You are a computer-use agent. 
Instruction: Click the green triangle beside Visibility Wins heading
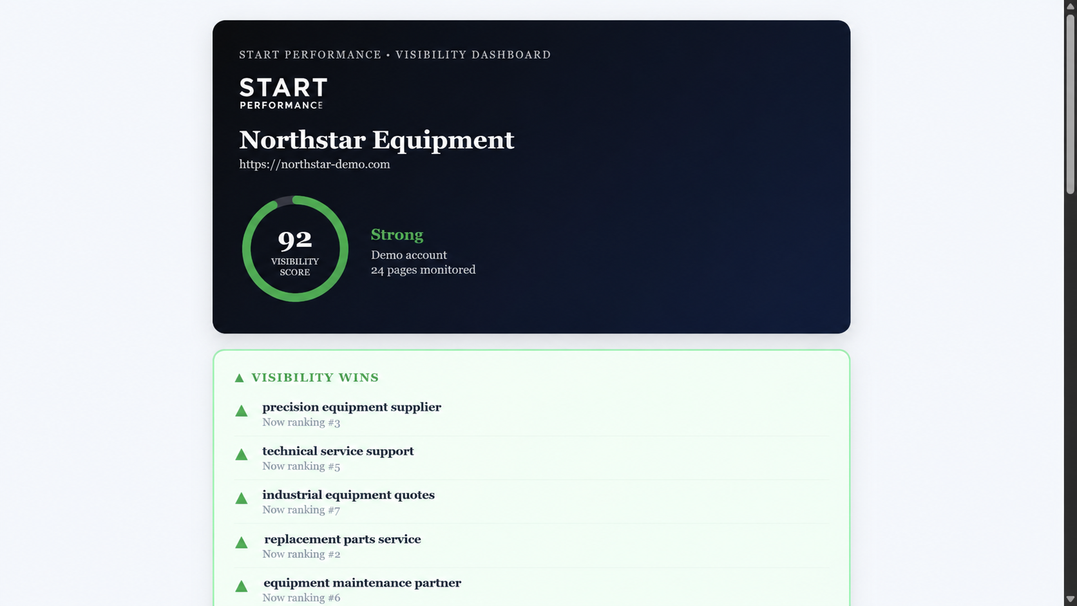click(x=240, y=378)
